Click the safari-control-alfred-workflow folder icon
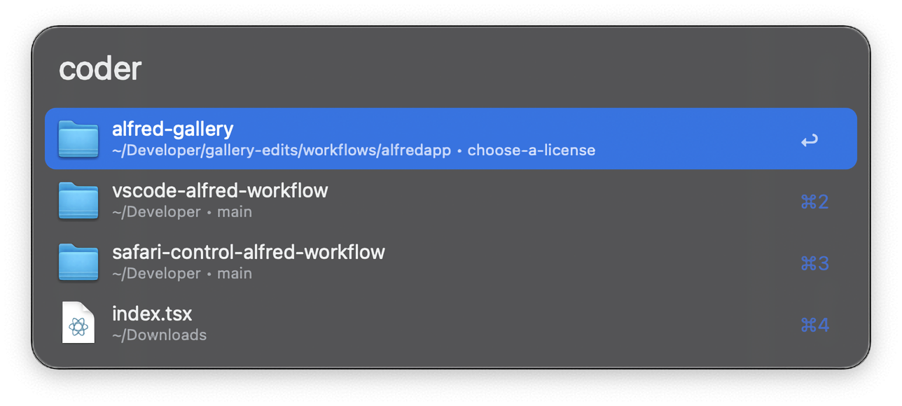The height and width of the screenshot is (406, 902). click(78, 262)
